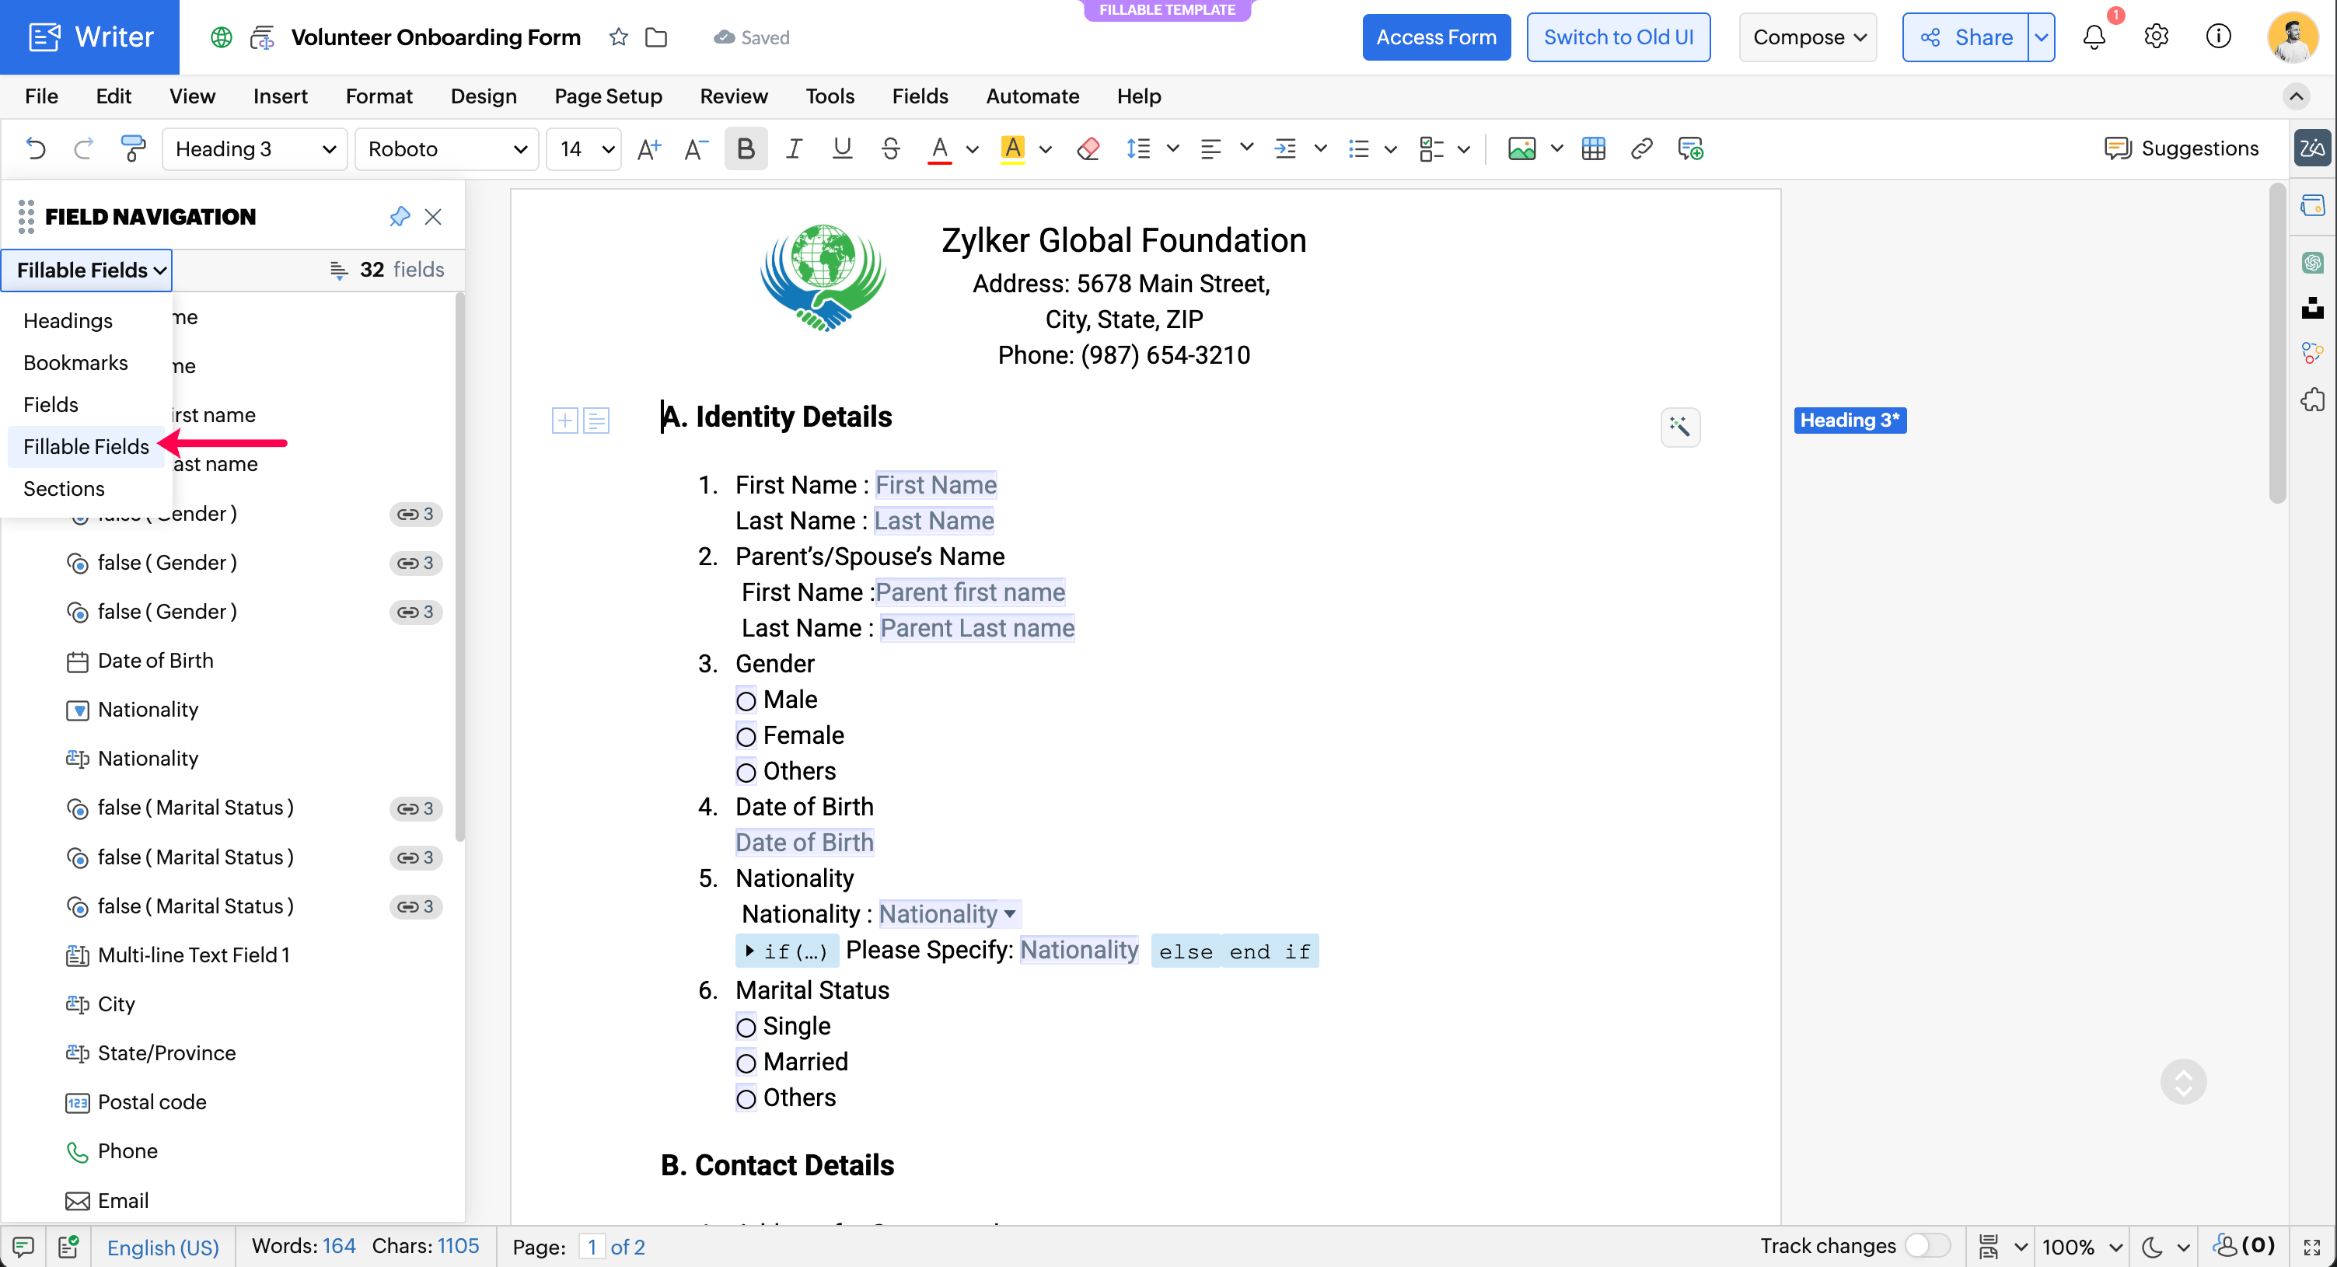Insert a table from the toolbar

[1592, 148]
